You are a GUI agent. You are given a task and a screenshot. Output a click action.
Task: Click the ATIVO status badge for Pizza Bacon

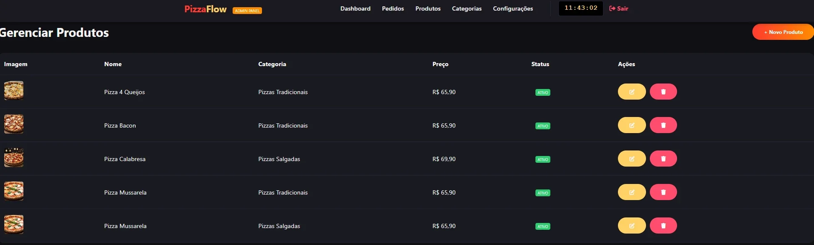click(543, 126)
